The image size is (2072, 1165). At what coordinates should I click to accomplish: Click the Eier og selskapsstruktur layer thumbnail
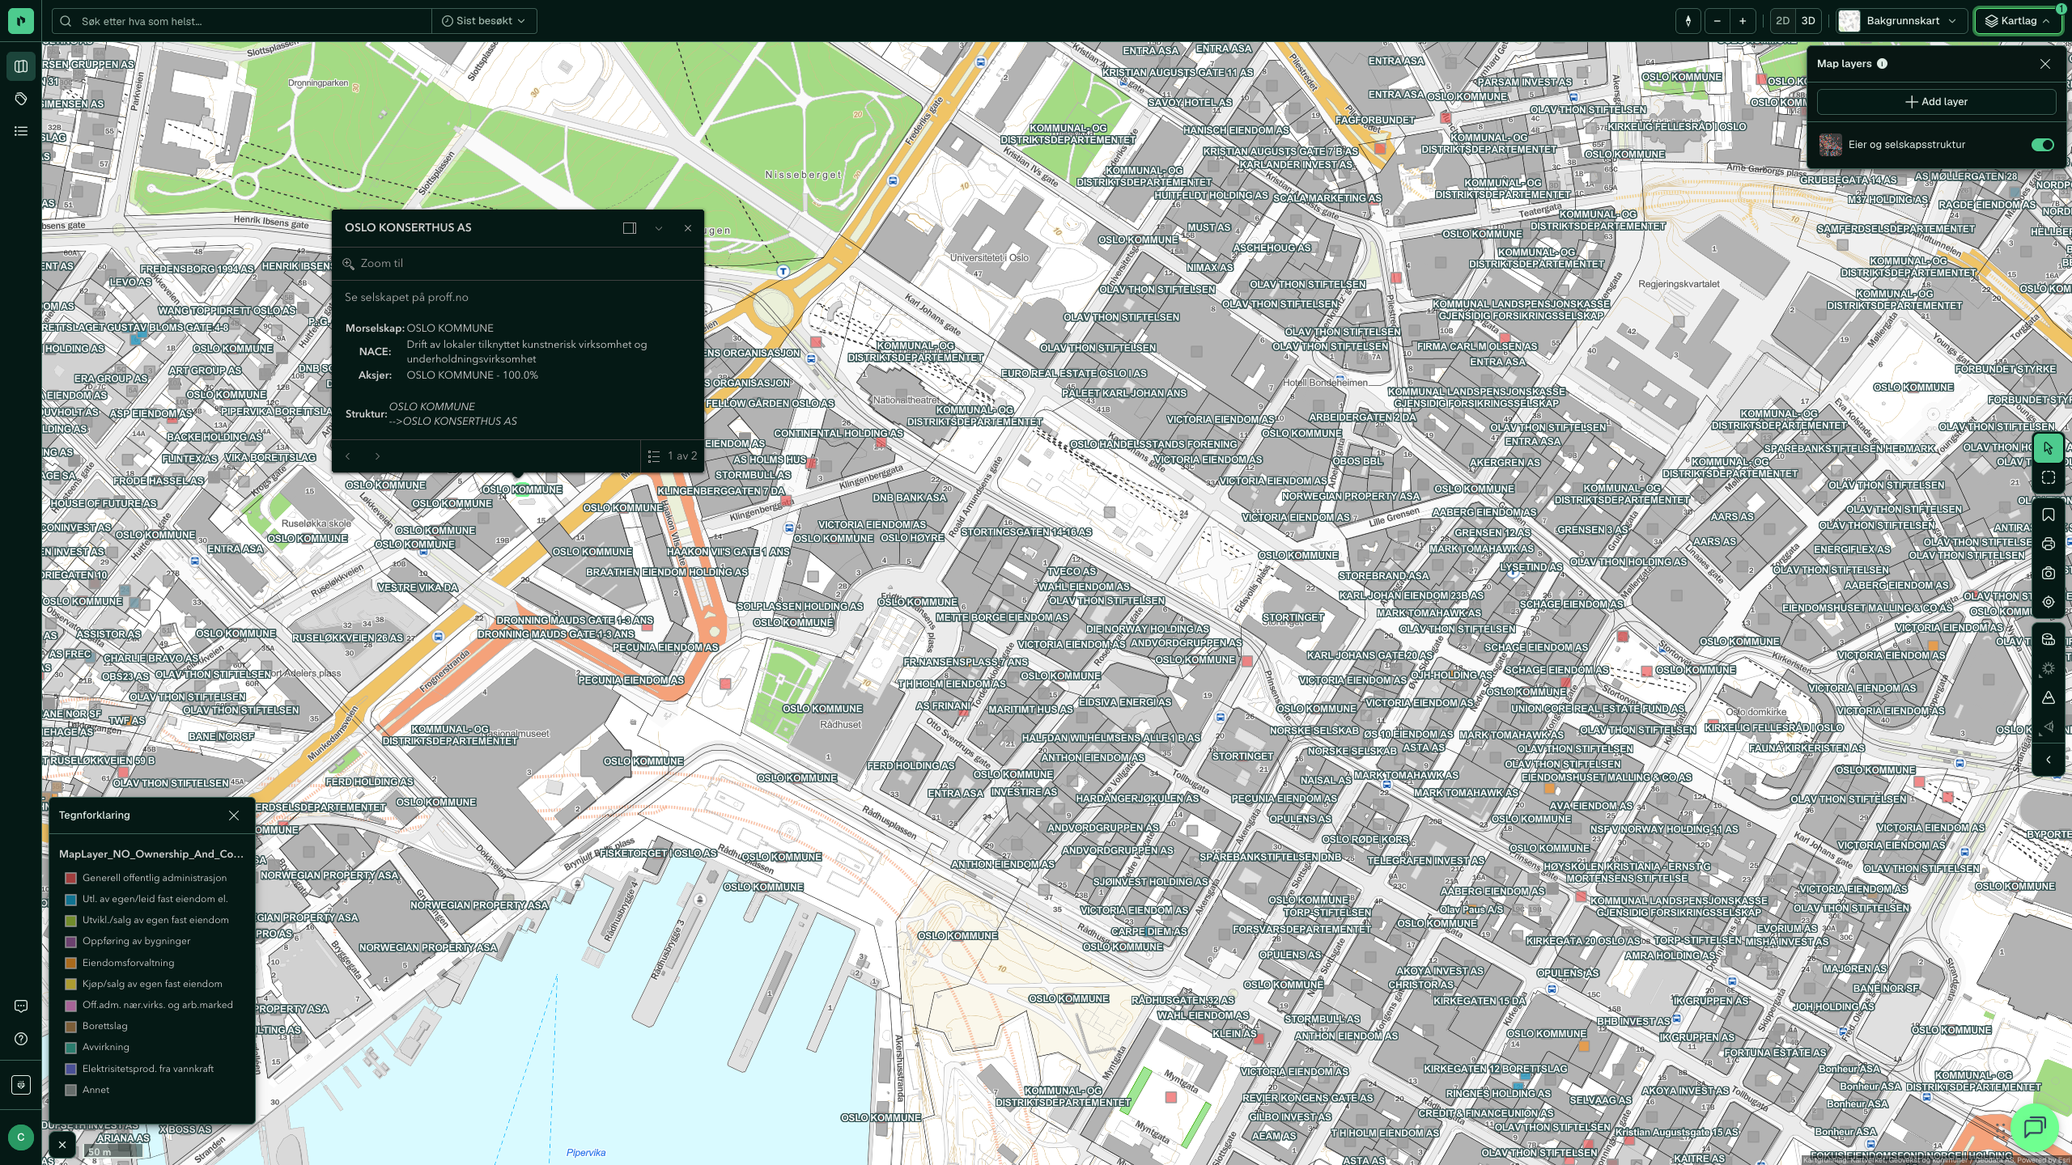[x=1831, y=145]
